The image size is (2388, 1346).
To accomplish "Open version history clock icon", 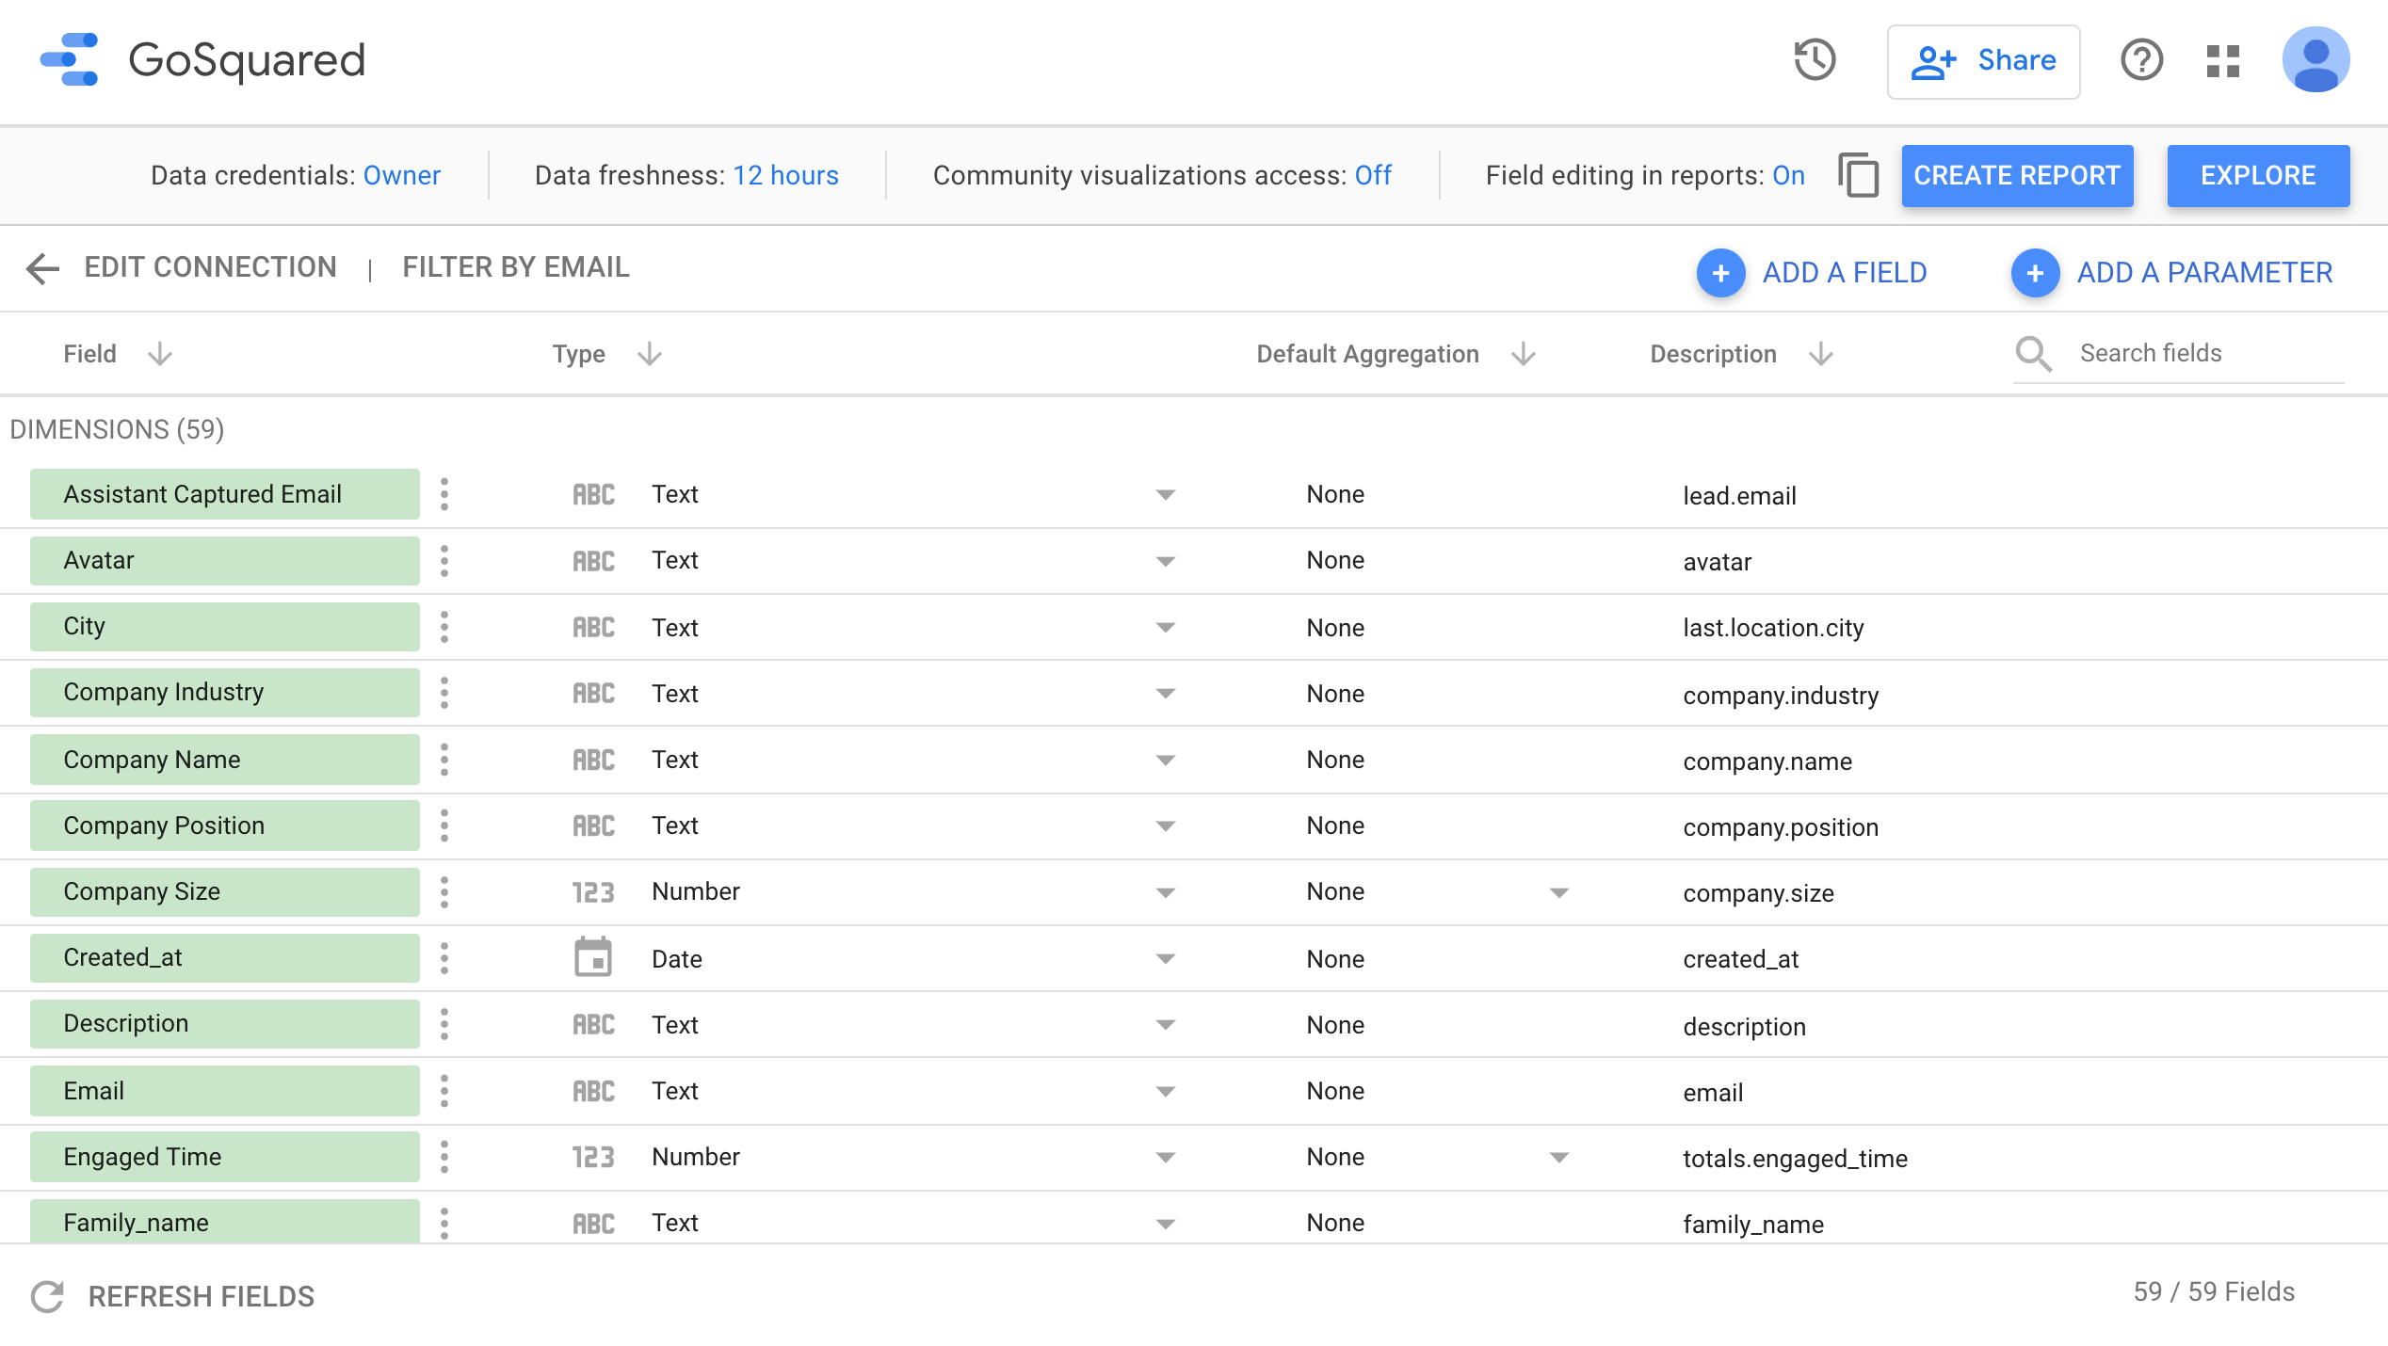I will pos(1815,61).
